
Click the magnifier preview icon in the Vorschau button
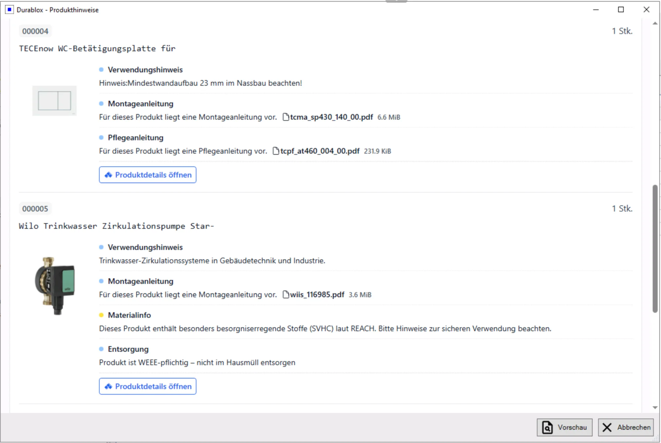point(547,427)
